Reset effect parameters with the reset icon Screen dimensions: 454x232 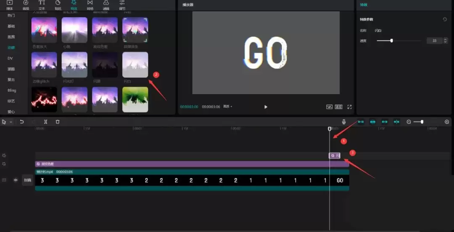coord(445,19)
